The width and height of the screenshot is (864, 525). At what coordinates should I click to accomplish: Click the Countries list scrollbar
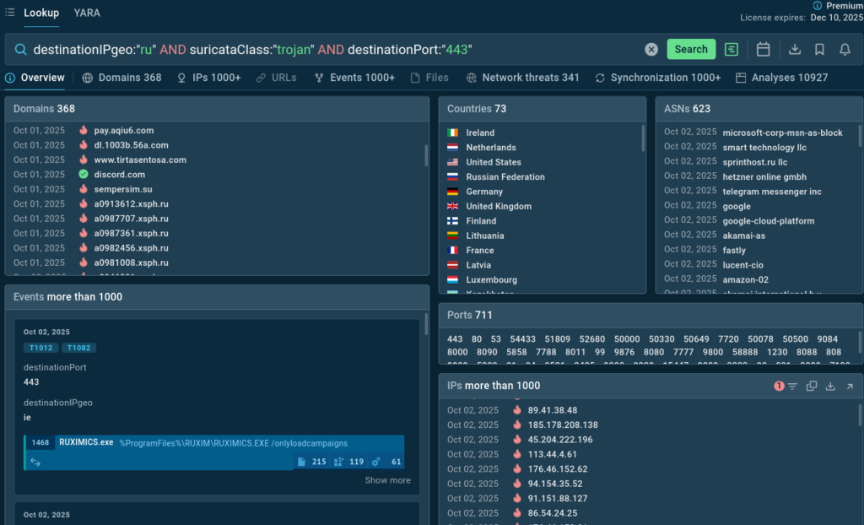point(644,139)
